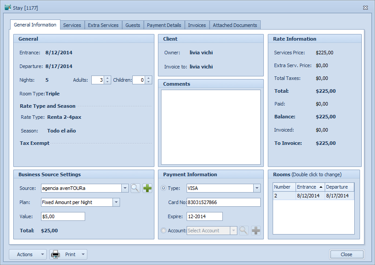Screen dimensions: 375x265
Task: Click the Stay window title icon
Action: 7,7
